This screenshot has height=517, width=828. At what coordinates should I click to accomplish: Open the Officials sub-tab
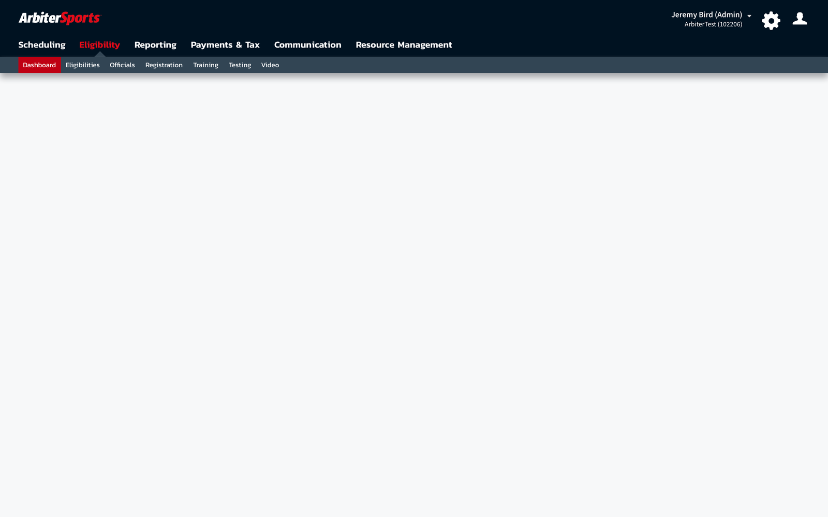[x=122, y=65]
